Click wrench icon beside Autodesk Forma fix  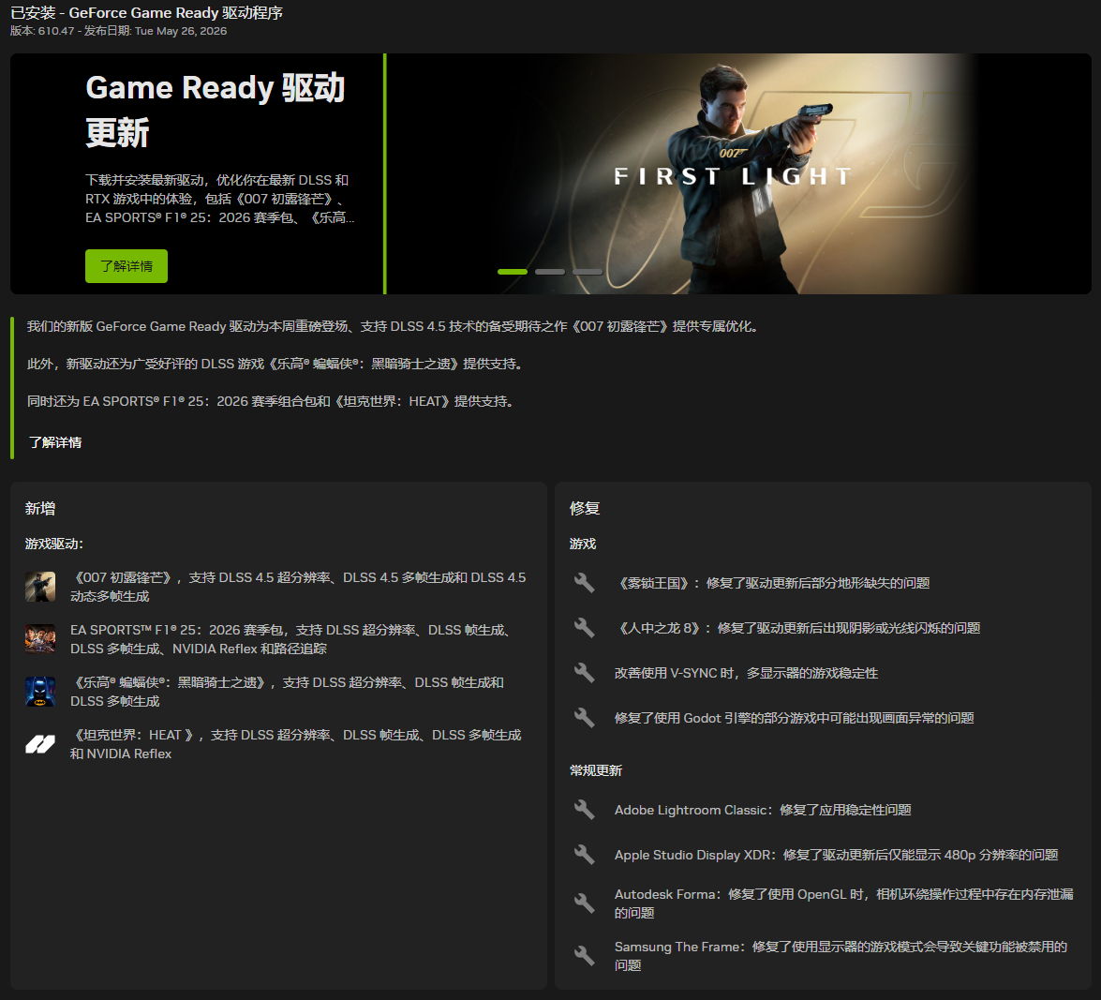[x=584, y=903]
